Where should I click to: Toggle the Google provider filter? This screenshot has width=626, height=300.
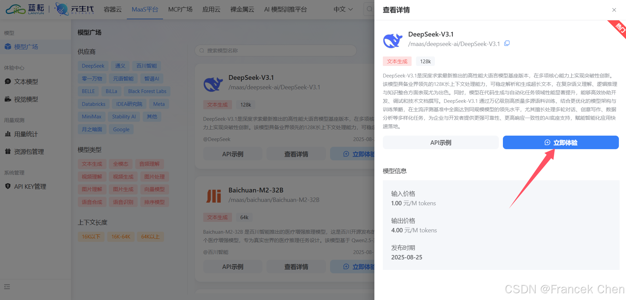121,129
